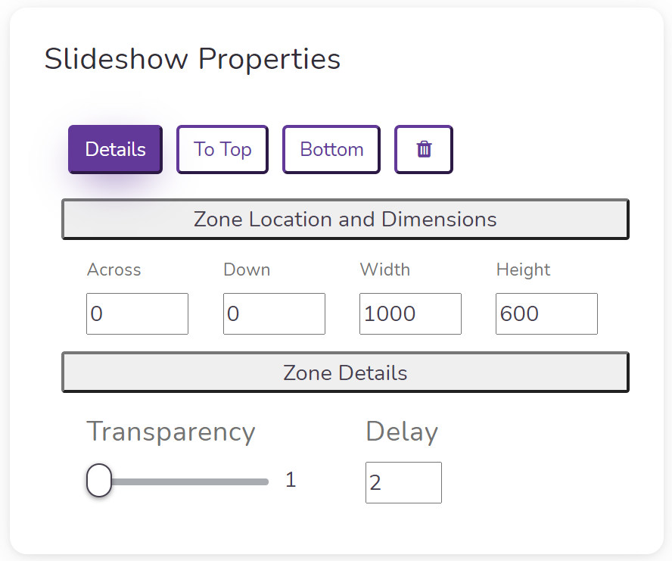Focus the Width field showing 1000
Image resolution: width=672 pixels, height=561 pixels.
point(411,313)
